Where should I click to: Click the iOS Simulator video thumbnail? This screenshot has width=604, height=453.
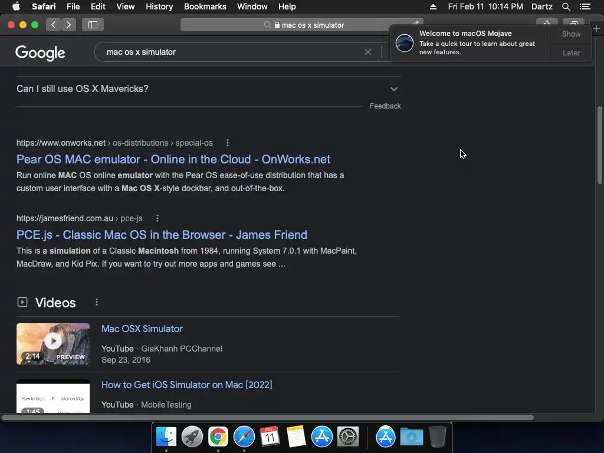52,396
